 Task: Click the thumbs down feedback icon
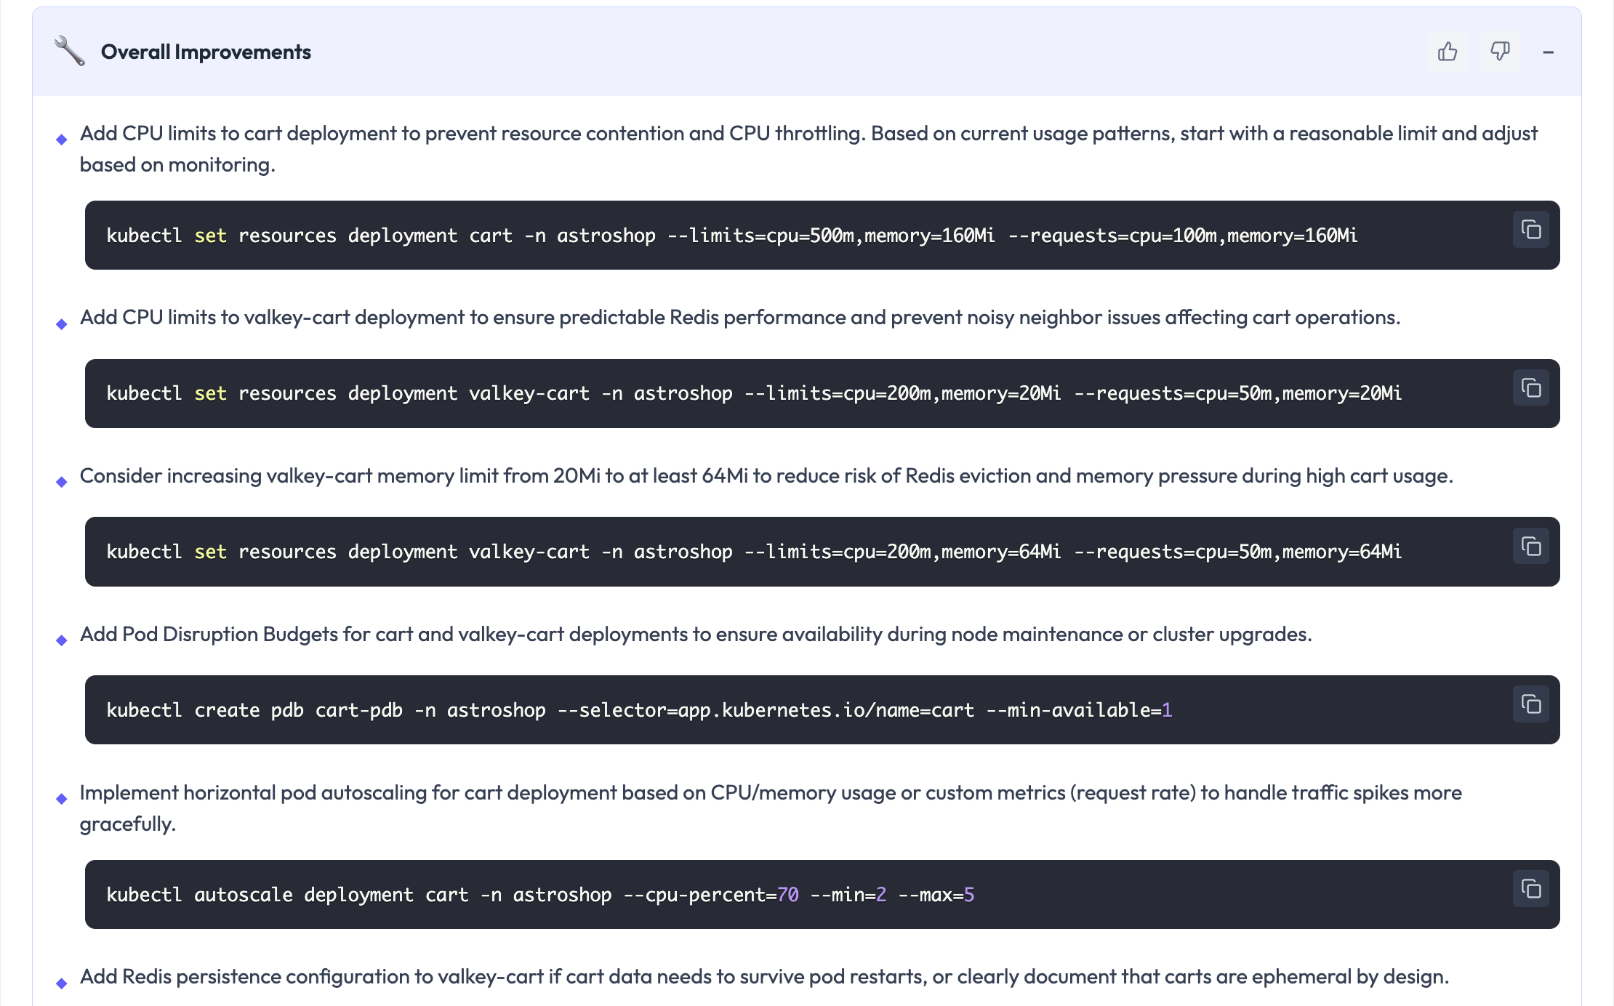tap(1499, 52)
